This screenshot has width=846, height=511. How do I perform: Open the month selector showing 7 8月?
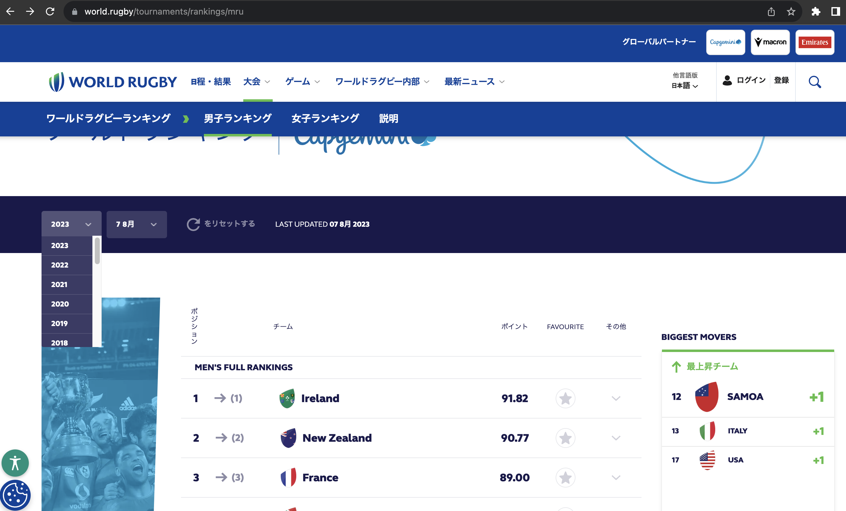[x=136, y=224]
